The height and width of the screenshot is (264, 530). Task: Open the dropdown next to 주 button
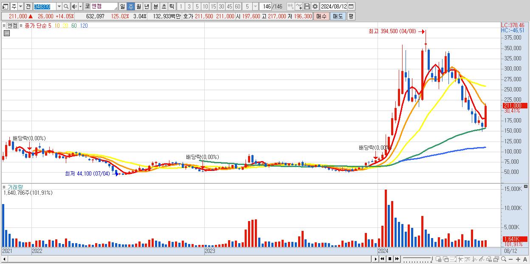[x=20, y=6]
